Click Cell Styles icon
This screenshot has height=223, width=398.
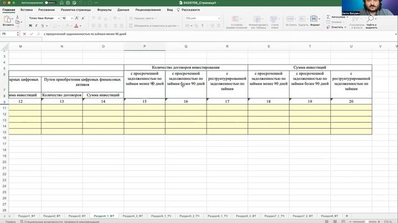click(274, 19)
